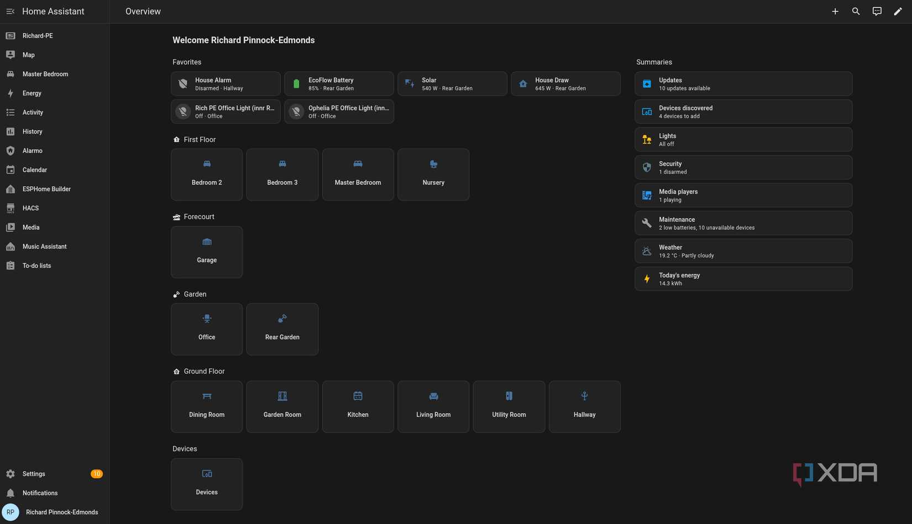Toggle Ophelia PE Office Light icon
Screen dimensions: 912x524
(x=296, y=112)
